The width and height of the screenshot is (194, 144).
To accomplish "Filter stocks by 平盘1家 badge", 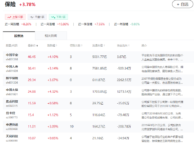I will tap(37, 17).
